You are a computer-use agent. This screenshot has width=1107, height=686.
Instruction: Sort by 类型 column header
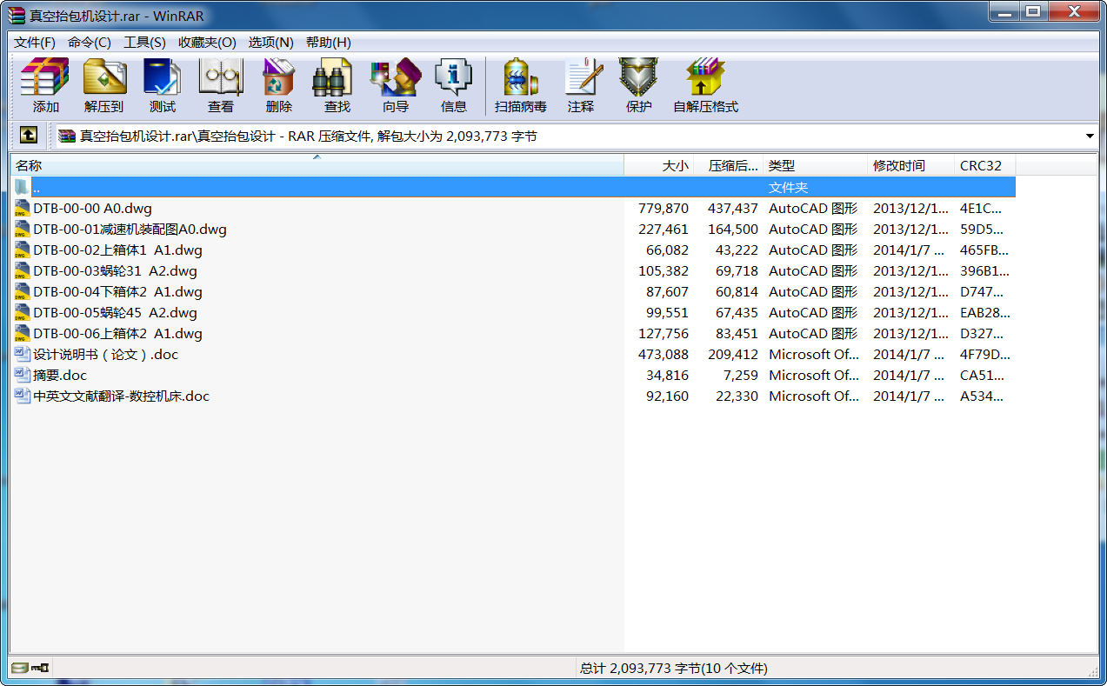click(x=815, y=165)
